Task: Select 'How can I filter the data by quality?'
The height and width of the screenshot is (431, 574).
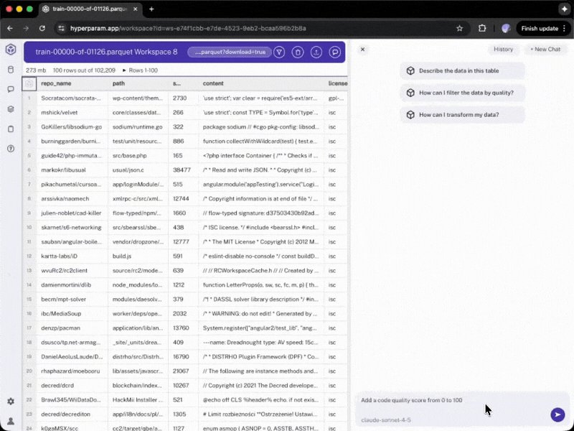Action: pyautogui.click(x=462, y=93)
